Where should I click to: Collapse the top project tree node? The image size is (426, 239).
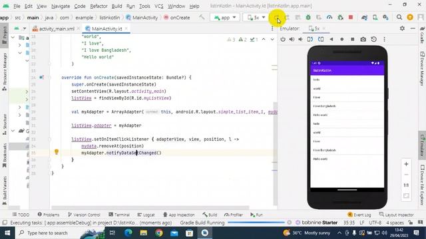pos(13,37)
